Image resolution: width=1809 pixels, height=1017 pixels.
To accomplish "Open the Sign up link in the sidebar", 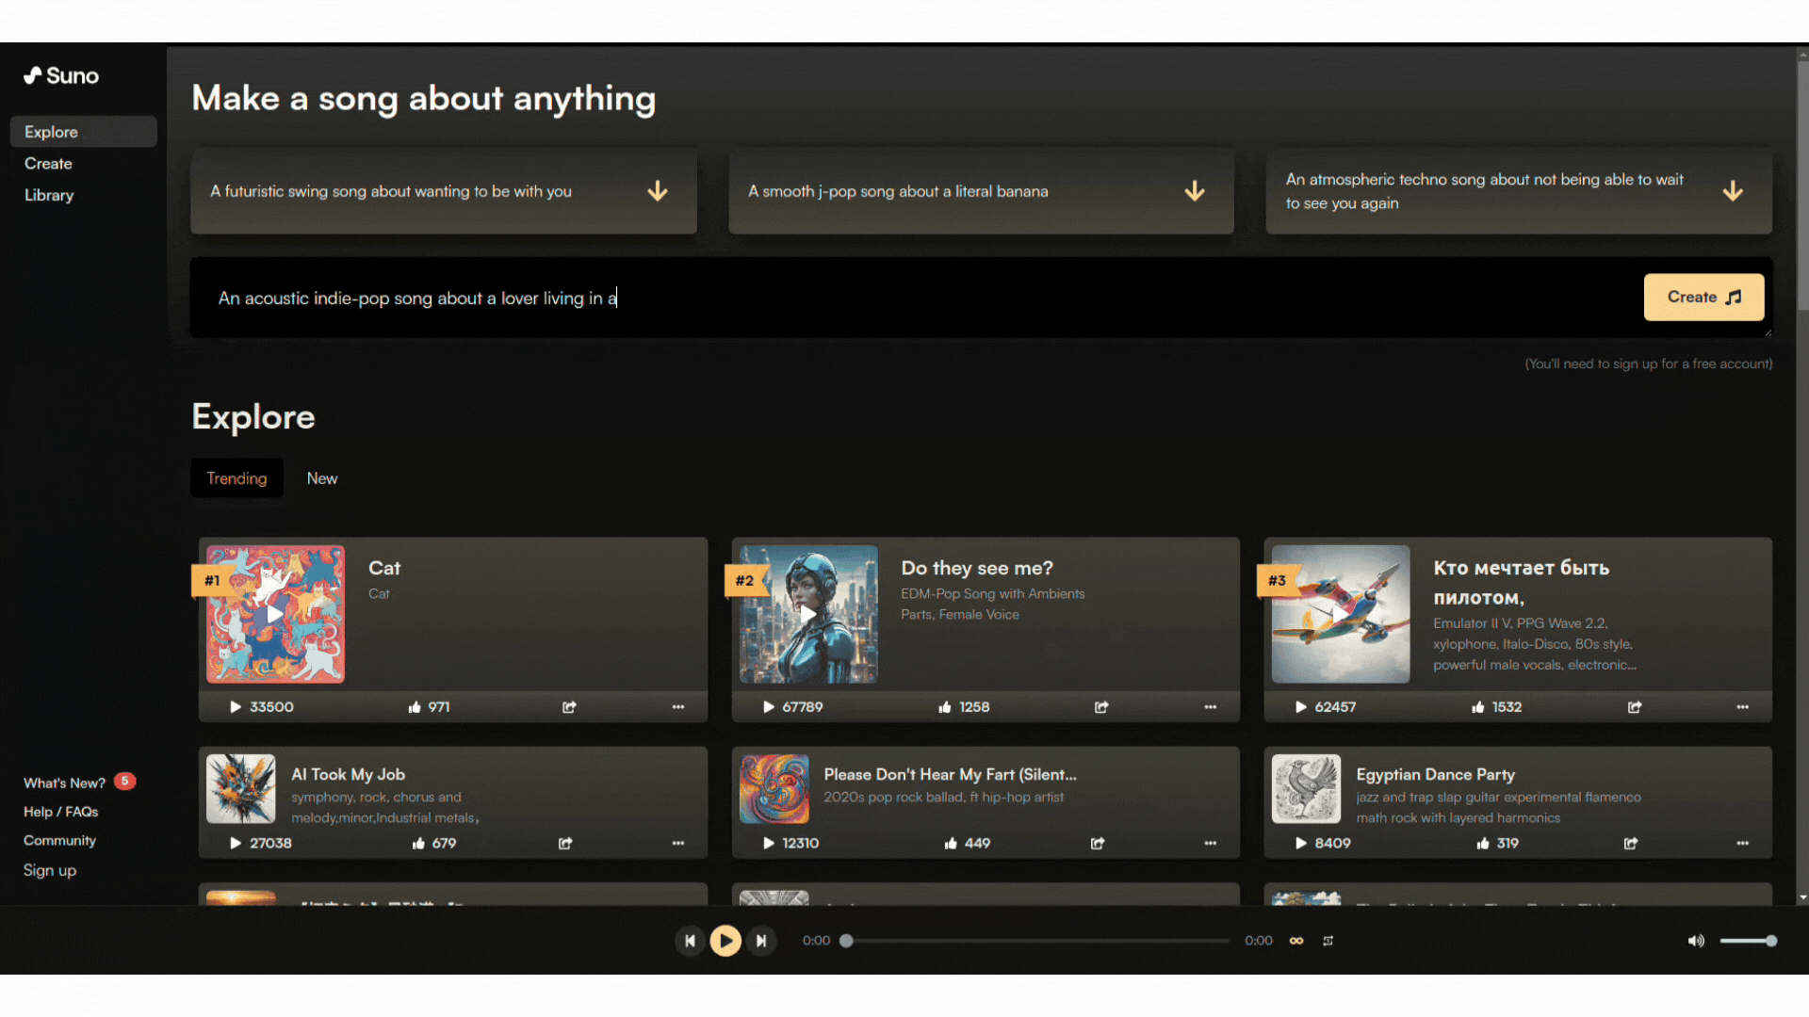I will pos(49,869).
